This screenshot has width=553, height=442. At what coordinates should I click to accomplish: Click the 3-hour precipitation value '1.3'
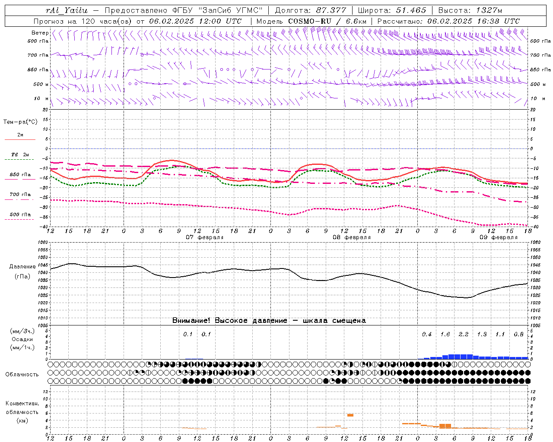click(482, 335)
